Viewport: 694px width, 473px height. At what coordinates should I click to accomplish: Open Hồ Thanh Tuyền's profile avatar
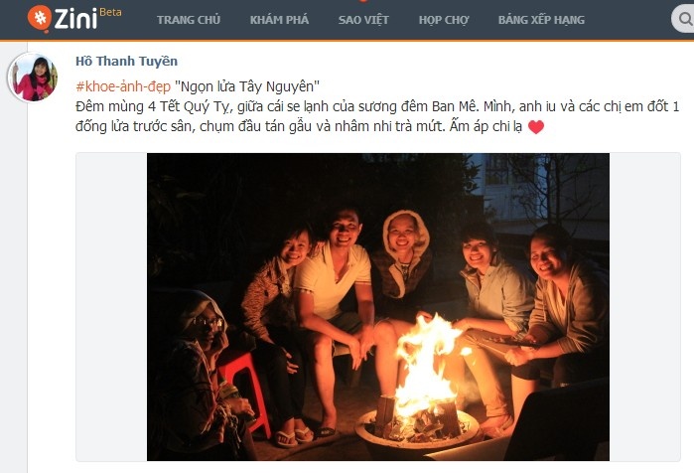point(33,78)
